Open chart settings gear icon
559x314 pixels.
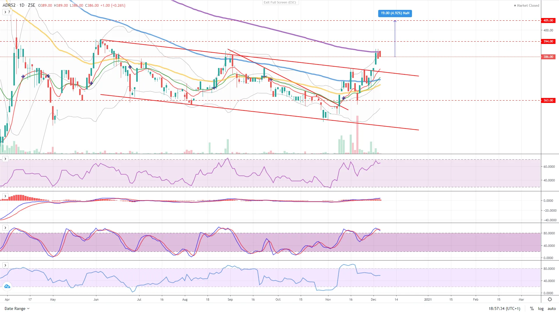(x=550, y=299)
